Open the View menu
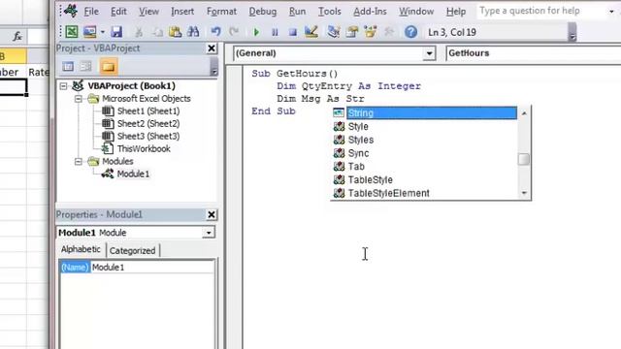The height and width of the screenshot is (349, 621). (x=148, y=12)
